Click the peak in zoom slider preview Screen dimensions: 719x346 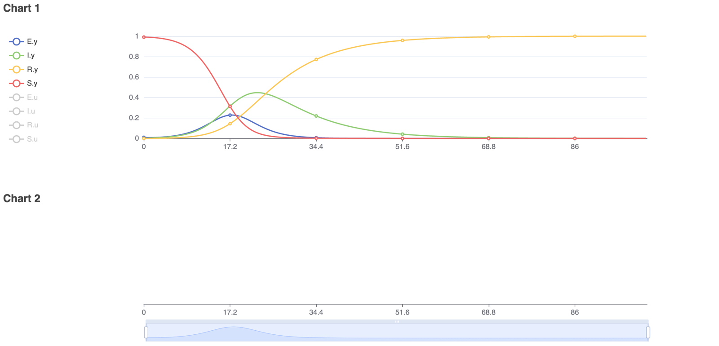pyautogui.click(x=233, y=328)
